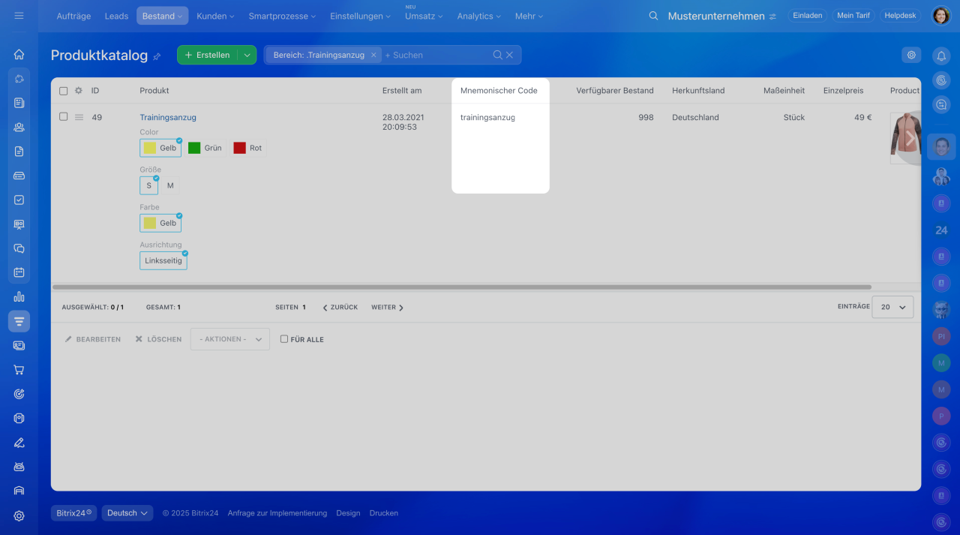Click the pin icon beside Produktkatalog
Screen dimensions: 960x535
click(157, 56)
